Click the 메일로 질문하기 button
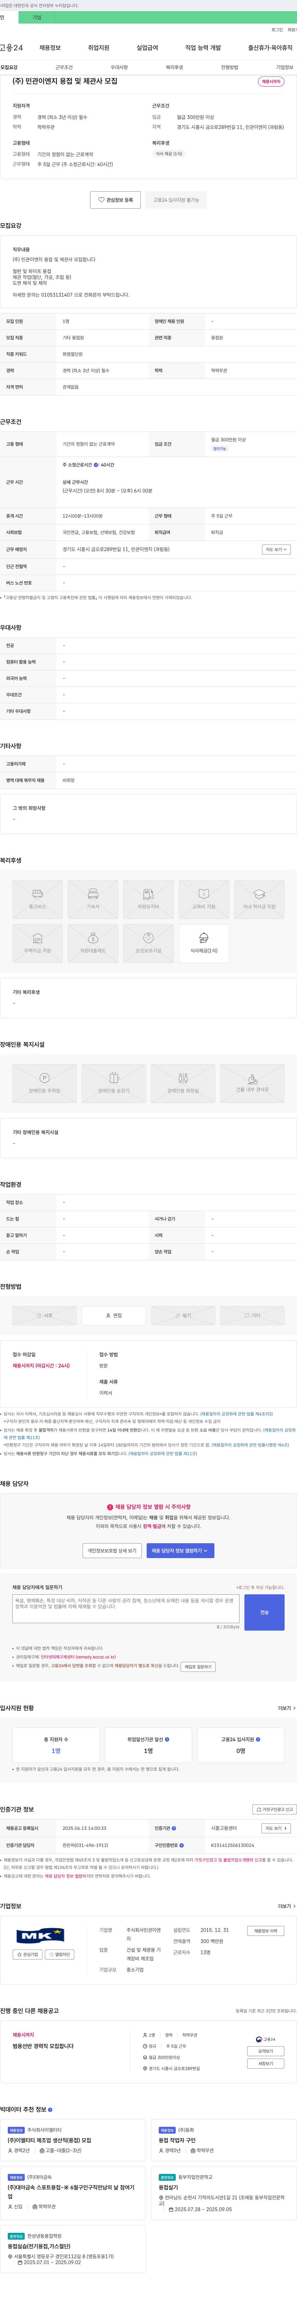297x2301 pixels. (198, 1667)
